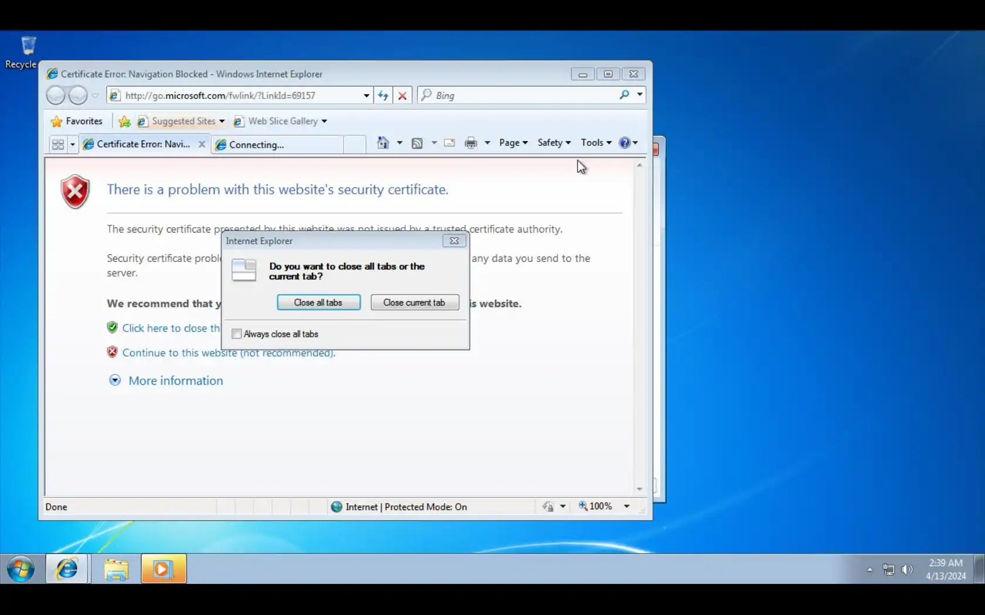Click the page scrollbar down arrow
The width and height of the screenshot is (985, 615).
pyautogui.click(x=640, y=489)
